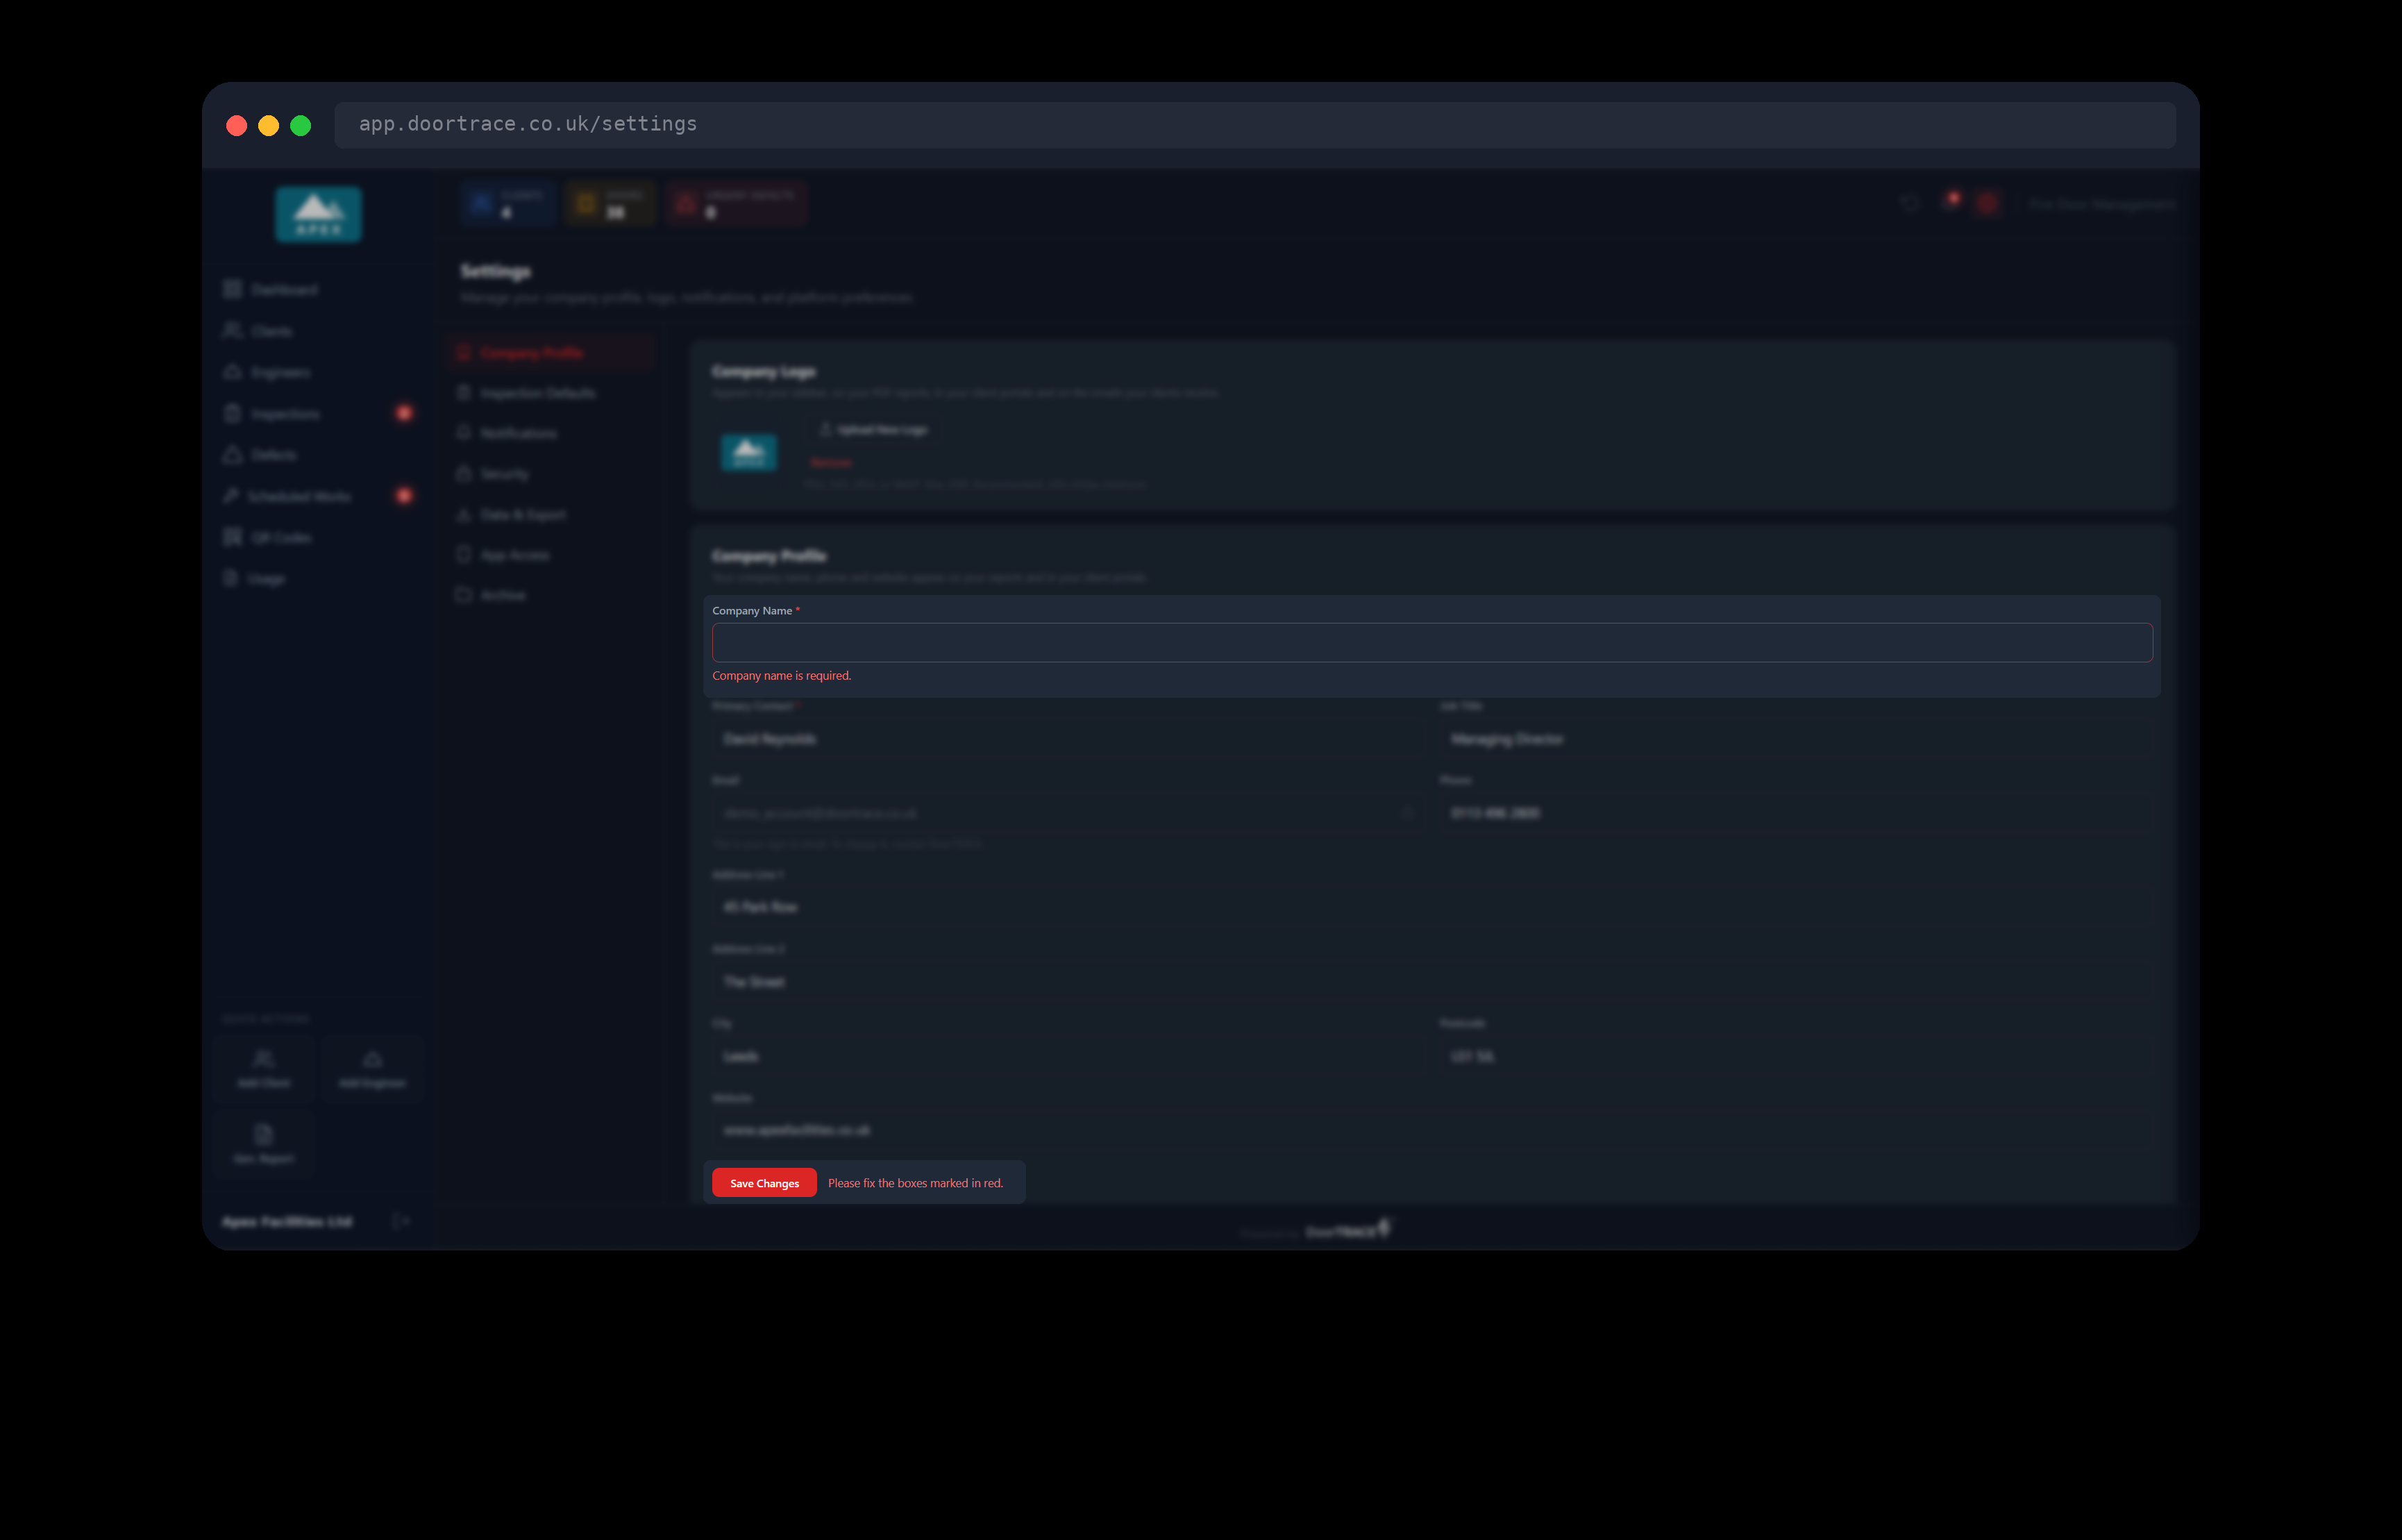Open Engineers via its sidebar icon

pyautogui.click(x=233, y=372)
